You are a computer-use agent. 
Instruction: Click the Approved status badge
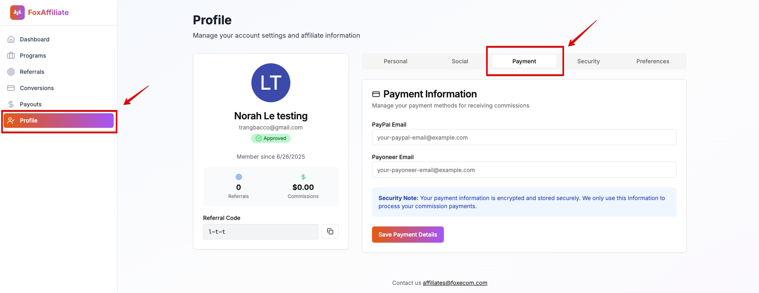coord(271,138)
